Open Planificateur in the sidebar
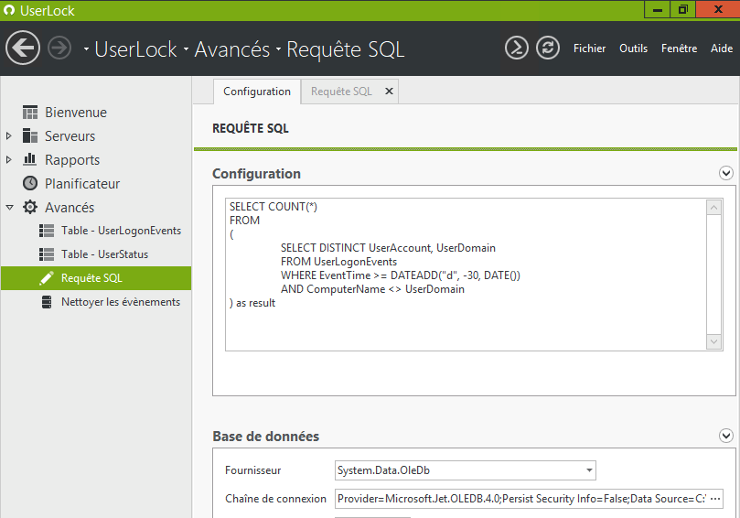 click(x=82, y=184)
